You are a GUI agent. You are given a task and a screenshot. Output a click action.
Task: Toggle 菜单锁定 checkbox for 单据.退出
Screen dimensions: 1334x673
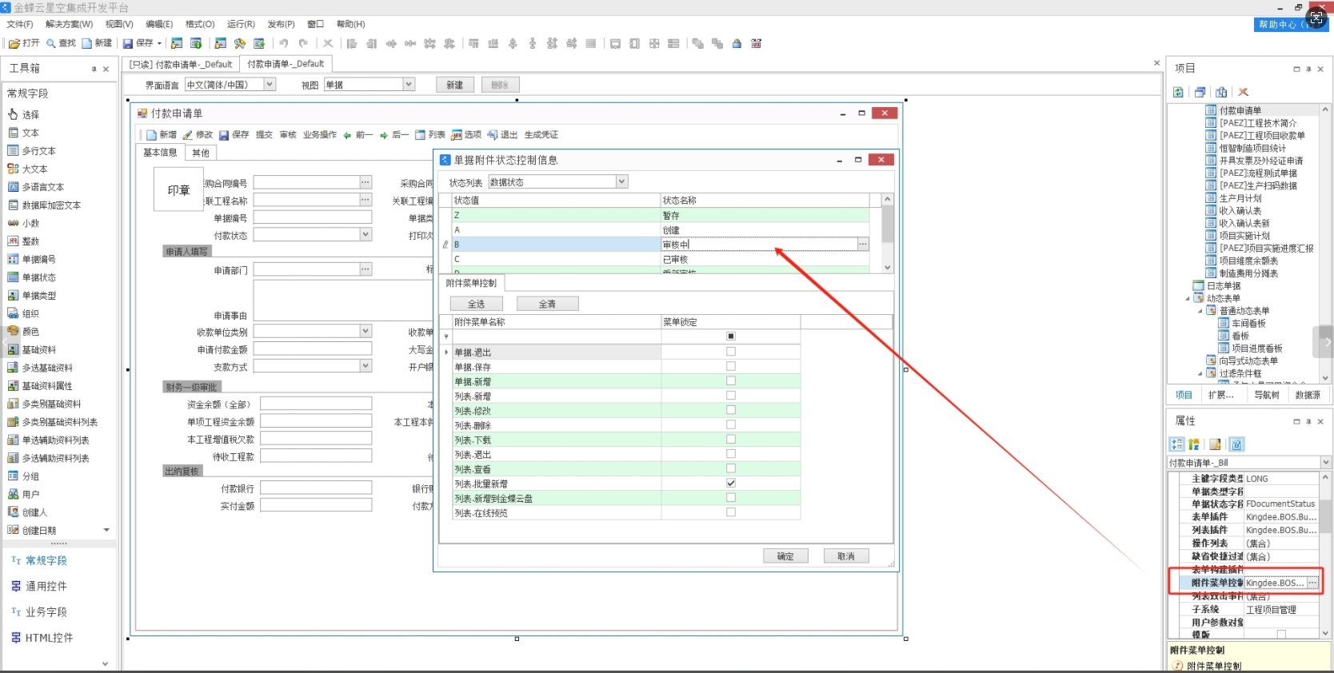730,352
